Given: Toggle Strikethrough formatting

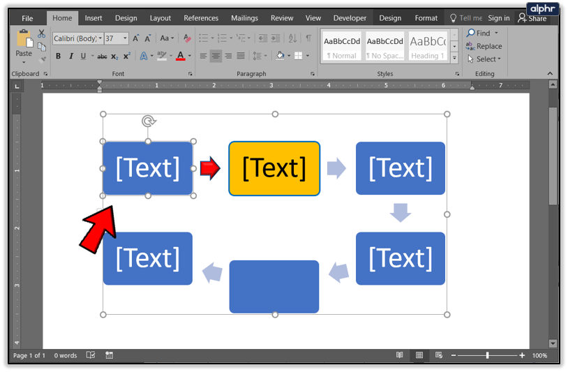Looking at the screenshot, I should tap(102, 56).
